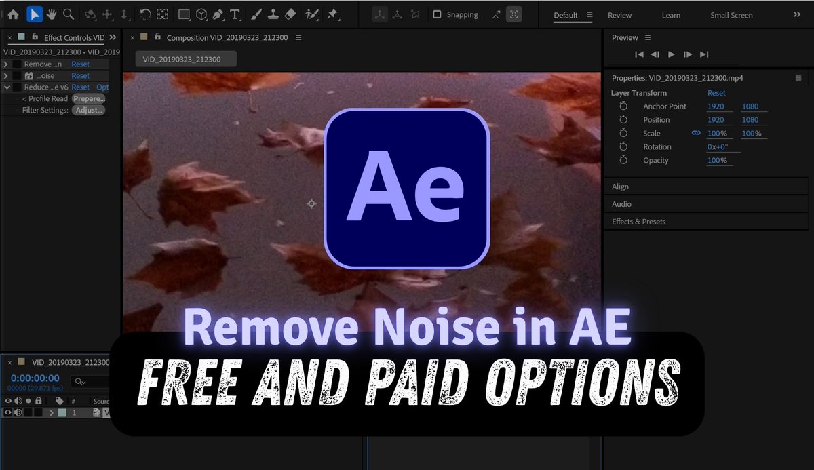
Task: Select the Selection arrow tool
Action: click(x=34, y=14)
